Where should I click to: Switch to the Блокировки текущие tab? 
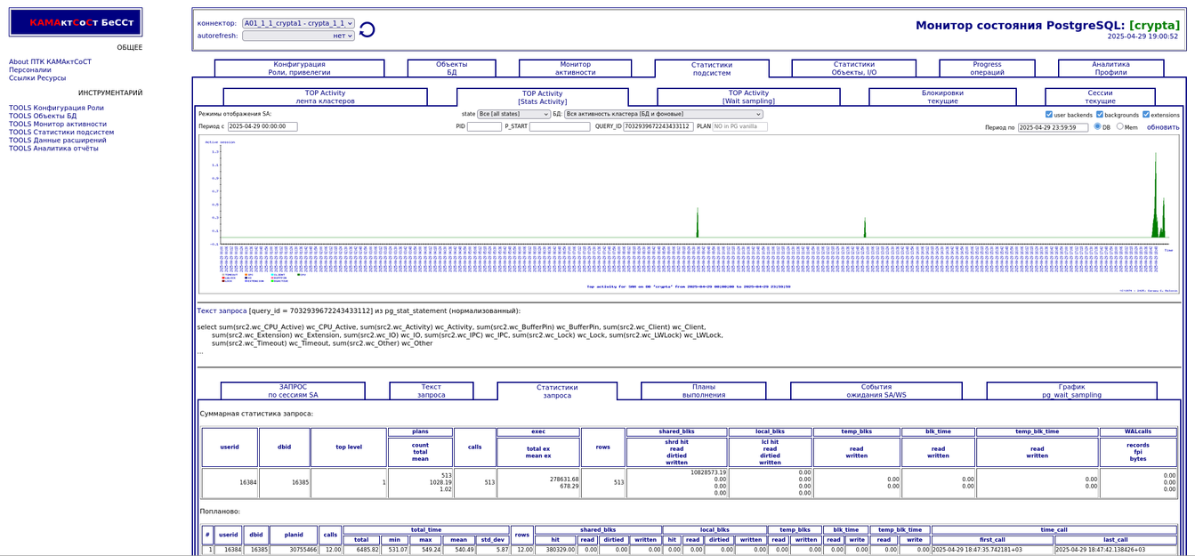coord(942,97)
